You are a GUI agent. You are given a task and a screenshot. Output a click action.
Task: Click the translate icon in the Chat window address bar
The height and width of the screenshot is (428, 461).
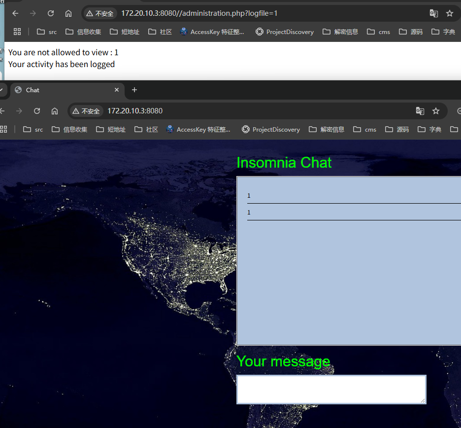coord(420,111)
